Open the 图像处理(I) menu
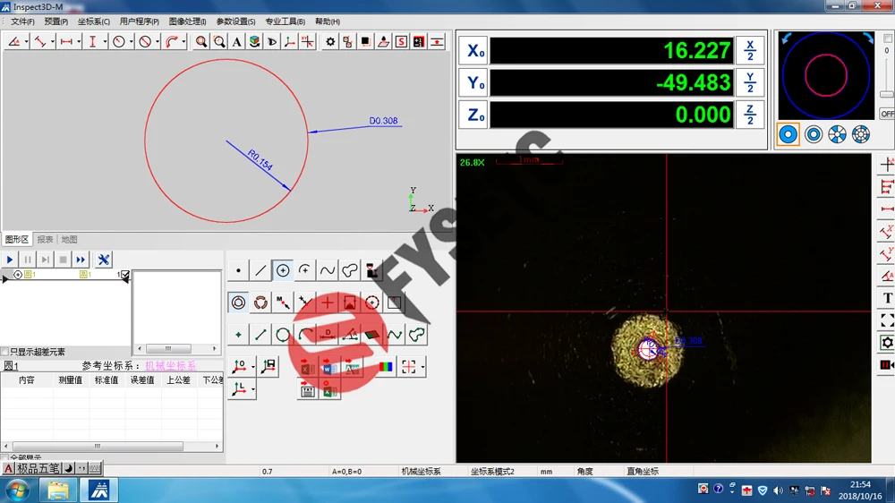This screenshot has height=503, width=895. pyautogui.click(x=187, y=21)
